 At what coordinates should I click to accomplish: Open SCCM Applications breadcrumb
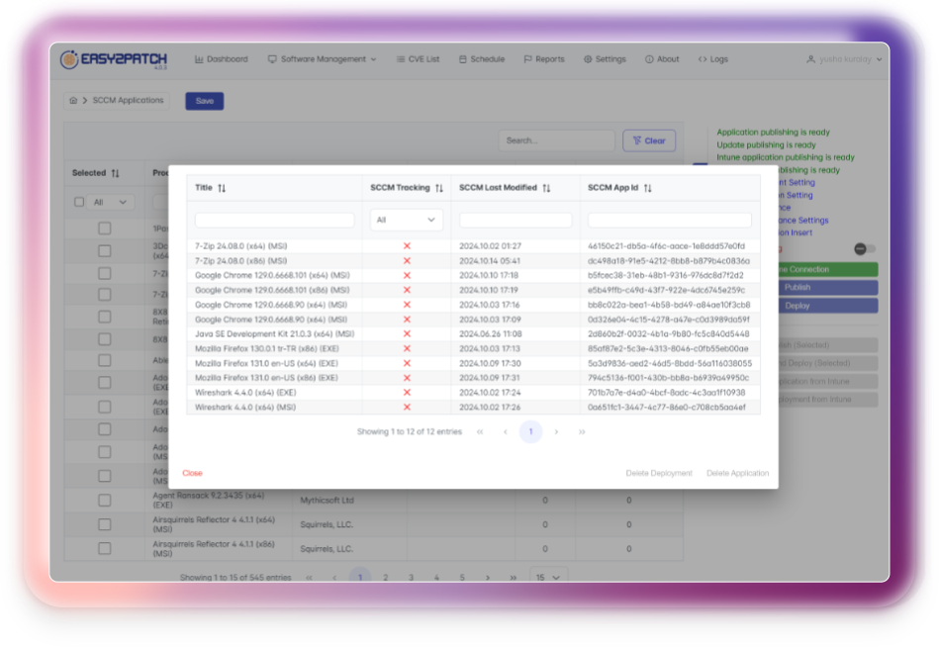tap(128, 100)
